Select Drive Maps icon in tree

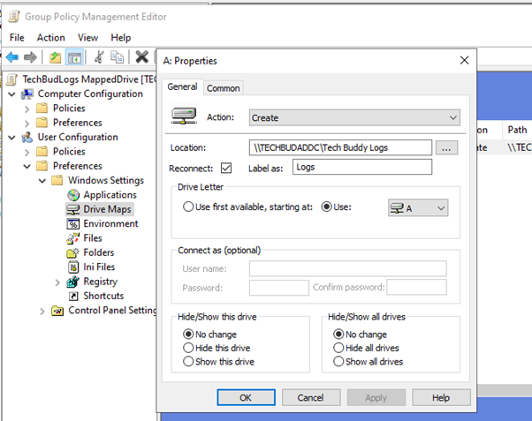click(74, 209)
